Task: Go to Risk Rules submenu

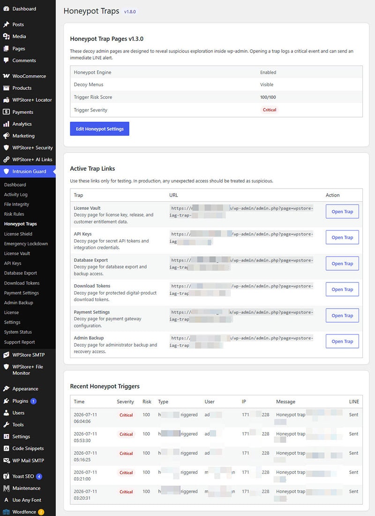Action: [14, 214]
